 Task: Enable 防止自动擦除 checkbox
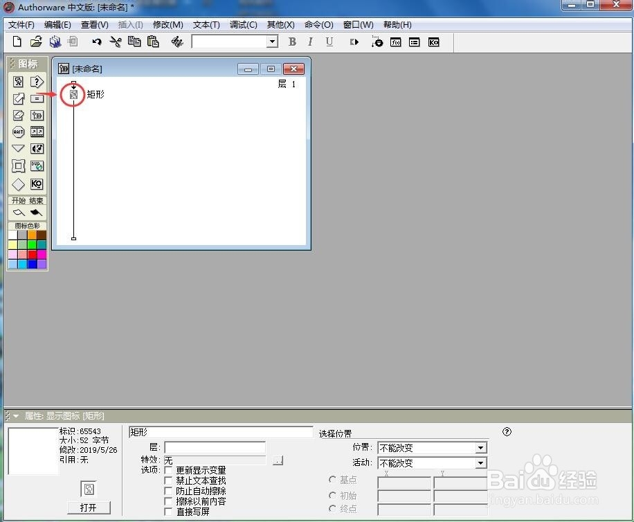168,491
